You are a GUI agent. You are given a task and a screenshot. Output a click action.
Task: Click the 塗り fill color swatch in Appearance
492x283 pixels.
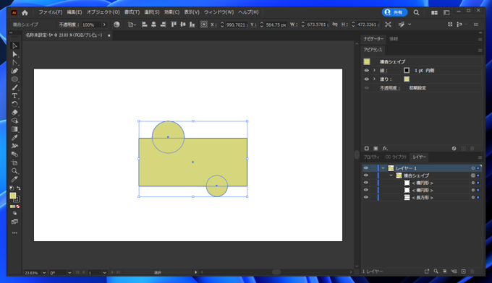[x=407, y=79]
